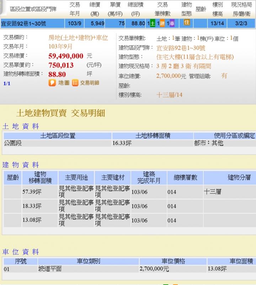Click the 區段位置或區段門牌 column header
Viewport: 256px width, 285px height.
pyautogui.click(x=33, y=9)
